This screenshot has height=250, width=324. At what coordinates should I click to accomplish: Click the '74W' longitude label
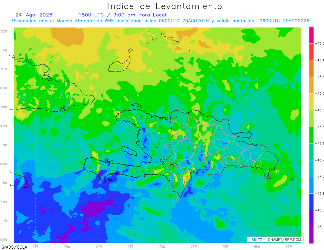pos(99,246)
